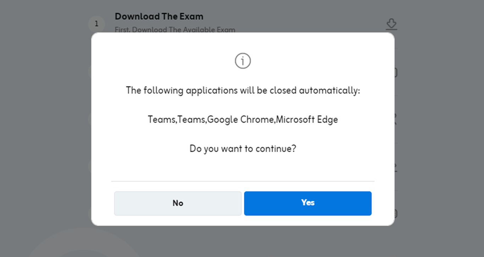The image size is (484, 257).
Task: Click the Download The Exam heading
Action: click(159, 16)
